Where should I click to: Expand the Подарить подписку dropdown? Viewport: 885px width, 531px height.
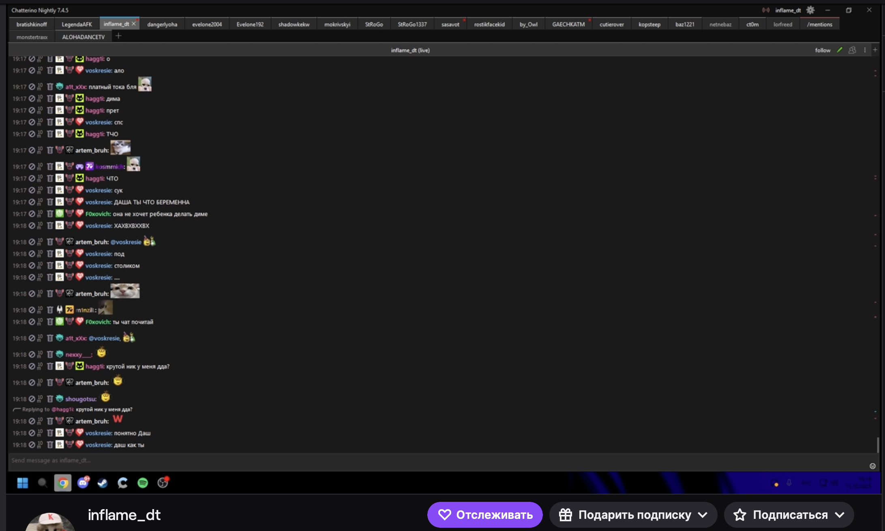point(703,515)
